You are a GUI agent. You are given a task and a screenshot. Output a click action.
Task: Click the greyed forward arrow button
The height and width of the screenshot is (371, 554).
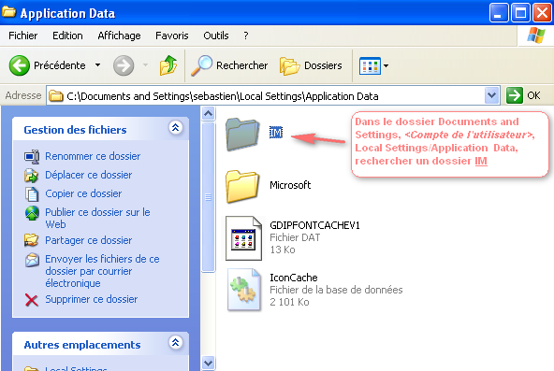[124, 65]
